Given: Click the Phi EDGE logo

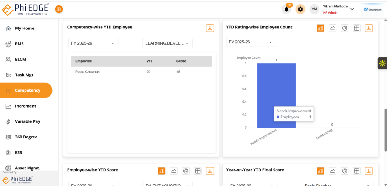Looking at the screenshot, I should (x=26, y=9).
